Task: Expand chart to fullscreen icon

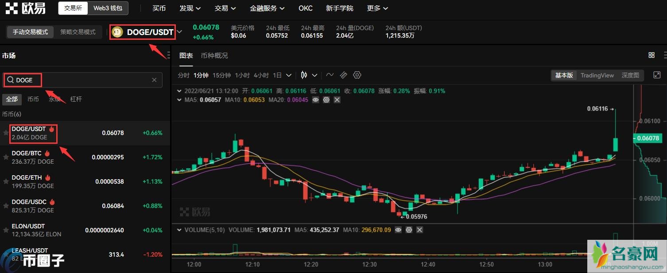Action: pos(657,75)
